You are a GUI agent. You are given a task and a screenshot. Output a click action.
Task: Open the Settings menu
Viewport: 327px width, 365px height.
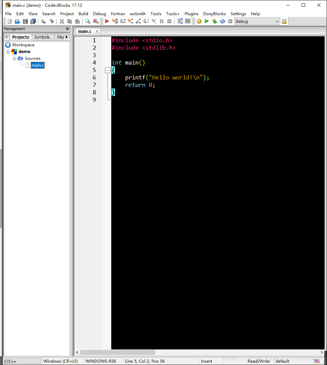click(238, 14)
